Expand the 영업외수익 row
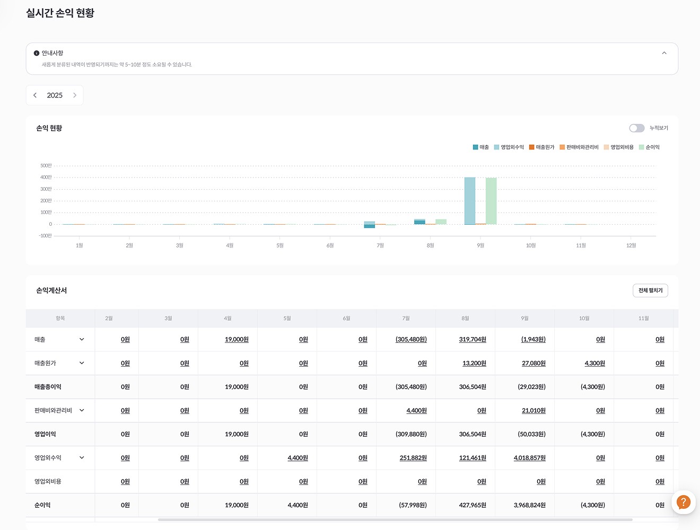The width and height of the screenshot is (700, 530). [82, 457]
